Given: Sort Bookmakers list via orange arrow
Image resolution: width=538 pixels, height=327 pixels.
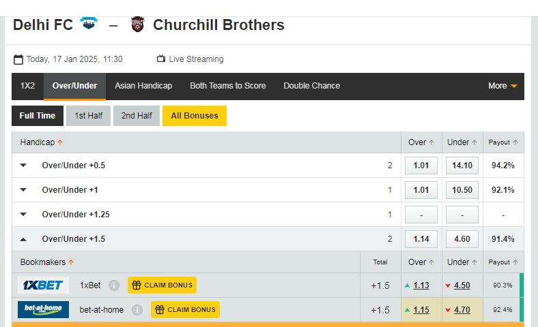Looking at the screenshot, I should click(x=71, y=262).
